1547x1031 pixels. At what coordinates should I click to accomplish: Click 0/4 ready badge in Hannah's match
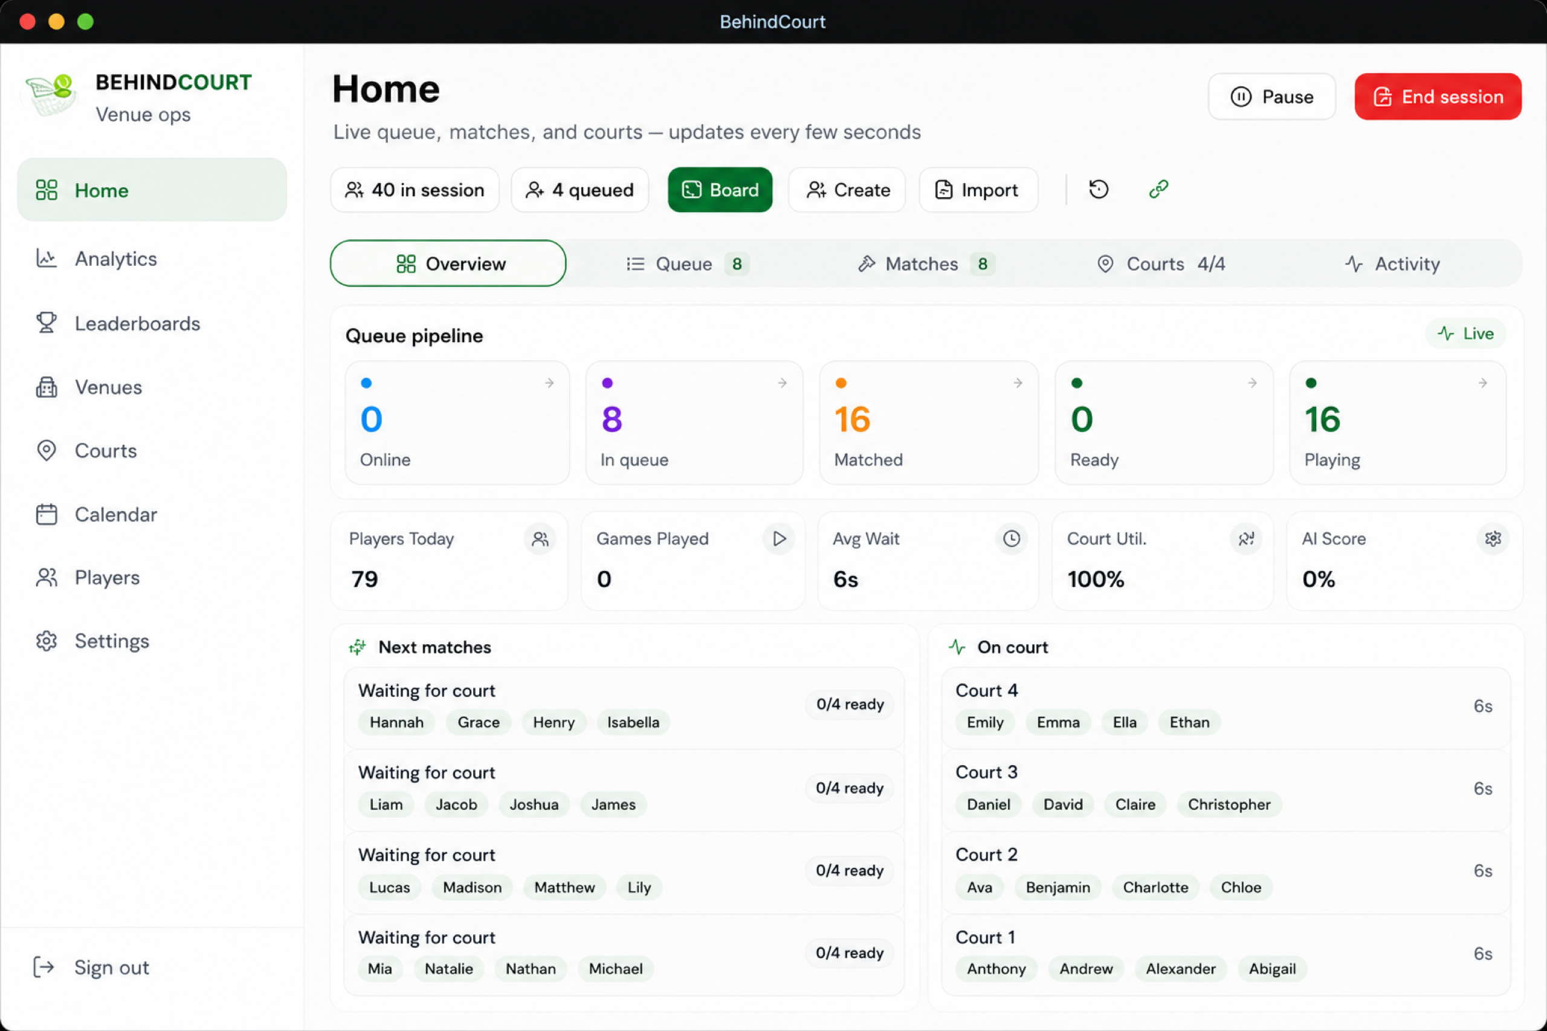850,705
